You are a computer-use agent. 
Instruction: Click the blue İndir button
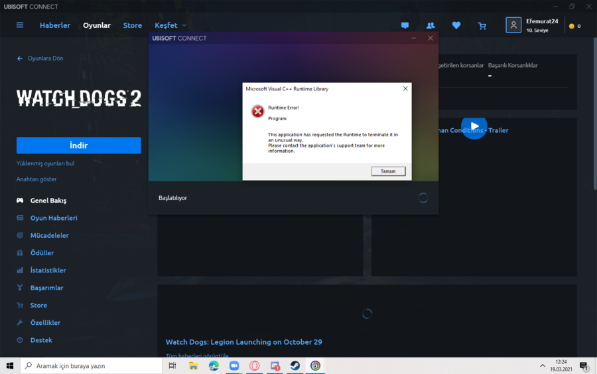pyautogui.click(x=78, y=145)
